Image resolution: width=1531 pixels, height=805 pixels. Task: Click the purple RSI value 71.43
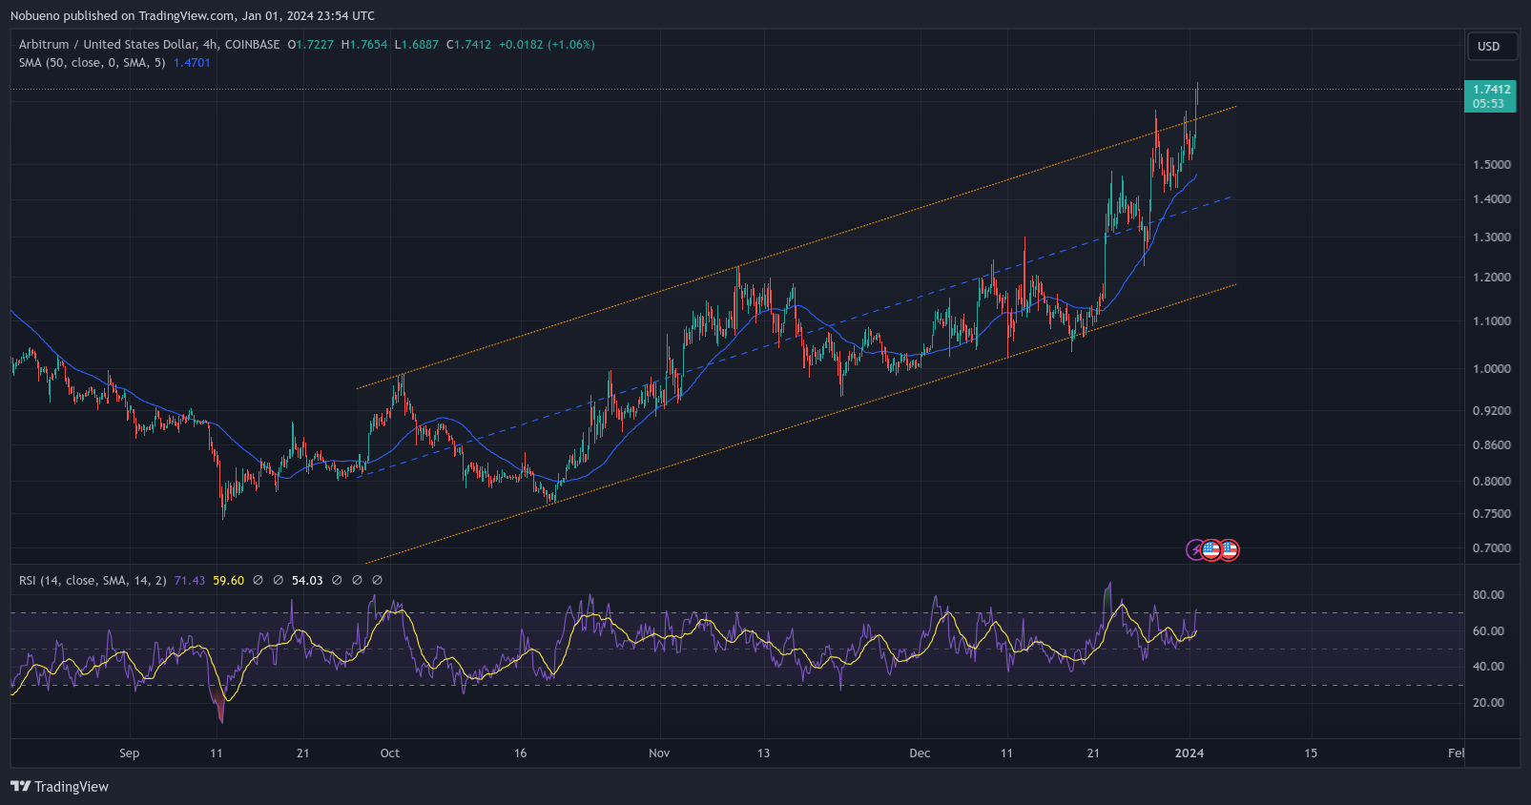[x=190, y=581]
